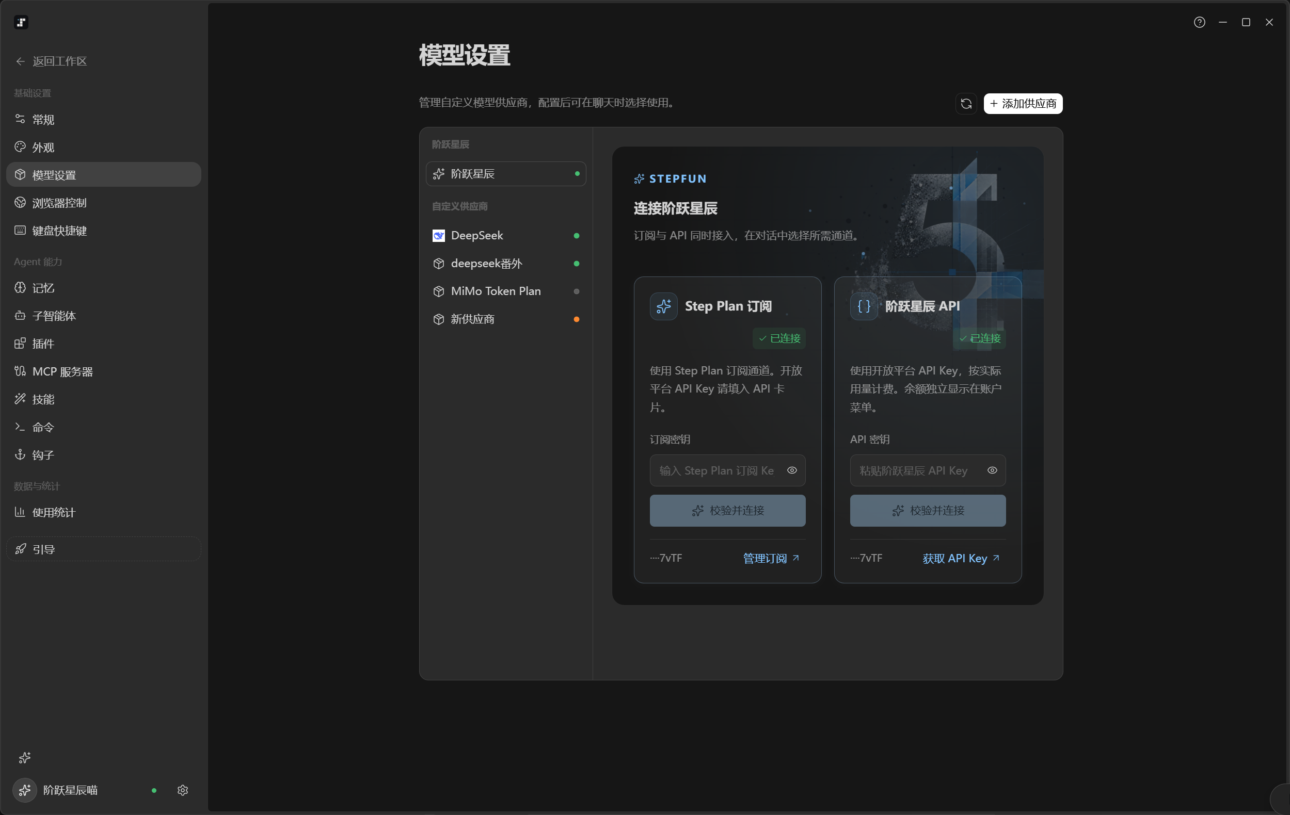1290x815 pixels.
Task: Click the Step Plan 订阅 card icon
Action: [x=663, y=306]
